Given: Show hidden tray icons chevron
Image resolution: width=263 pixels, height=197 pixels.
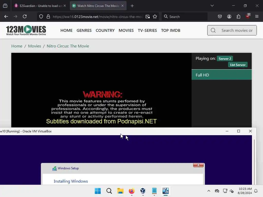Looking at the screenshot, I should [209, 191].
